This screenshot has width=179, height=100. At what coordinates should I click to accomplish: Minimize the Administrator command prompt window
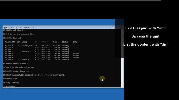coord(112,28)
